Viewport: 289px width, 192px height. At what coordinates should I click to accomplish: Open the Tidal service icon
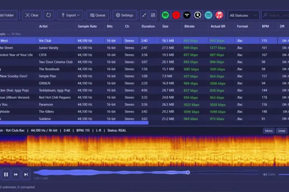click(187, 15)
